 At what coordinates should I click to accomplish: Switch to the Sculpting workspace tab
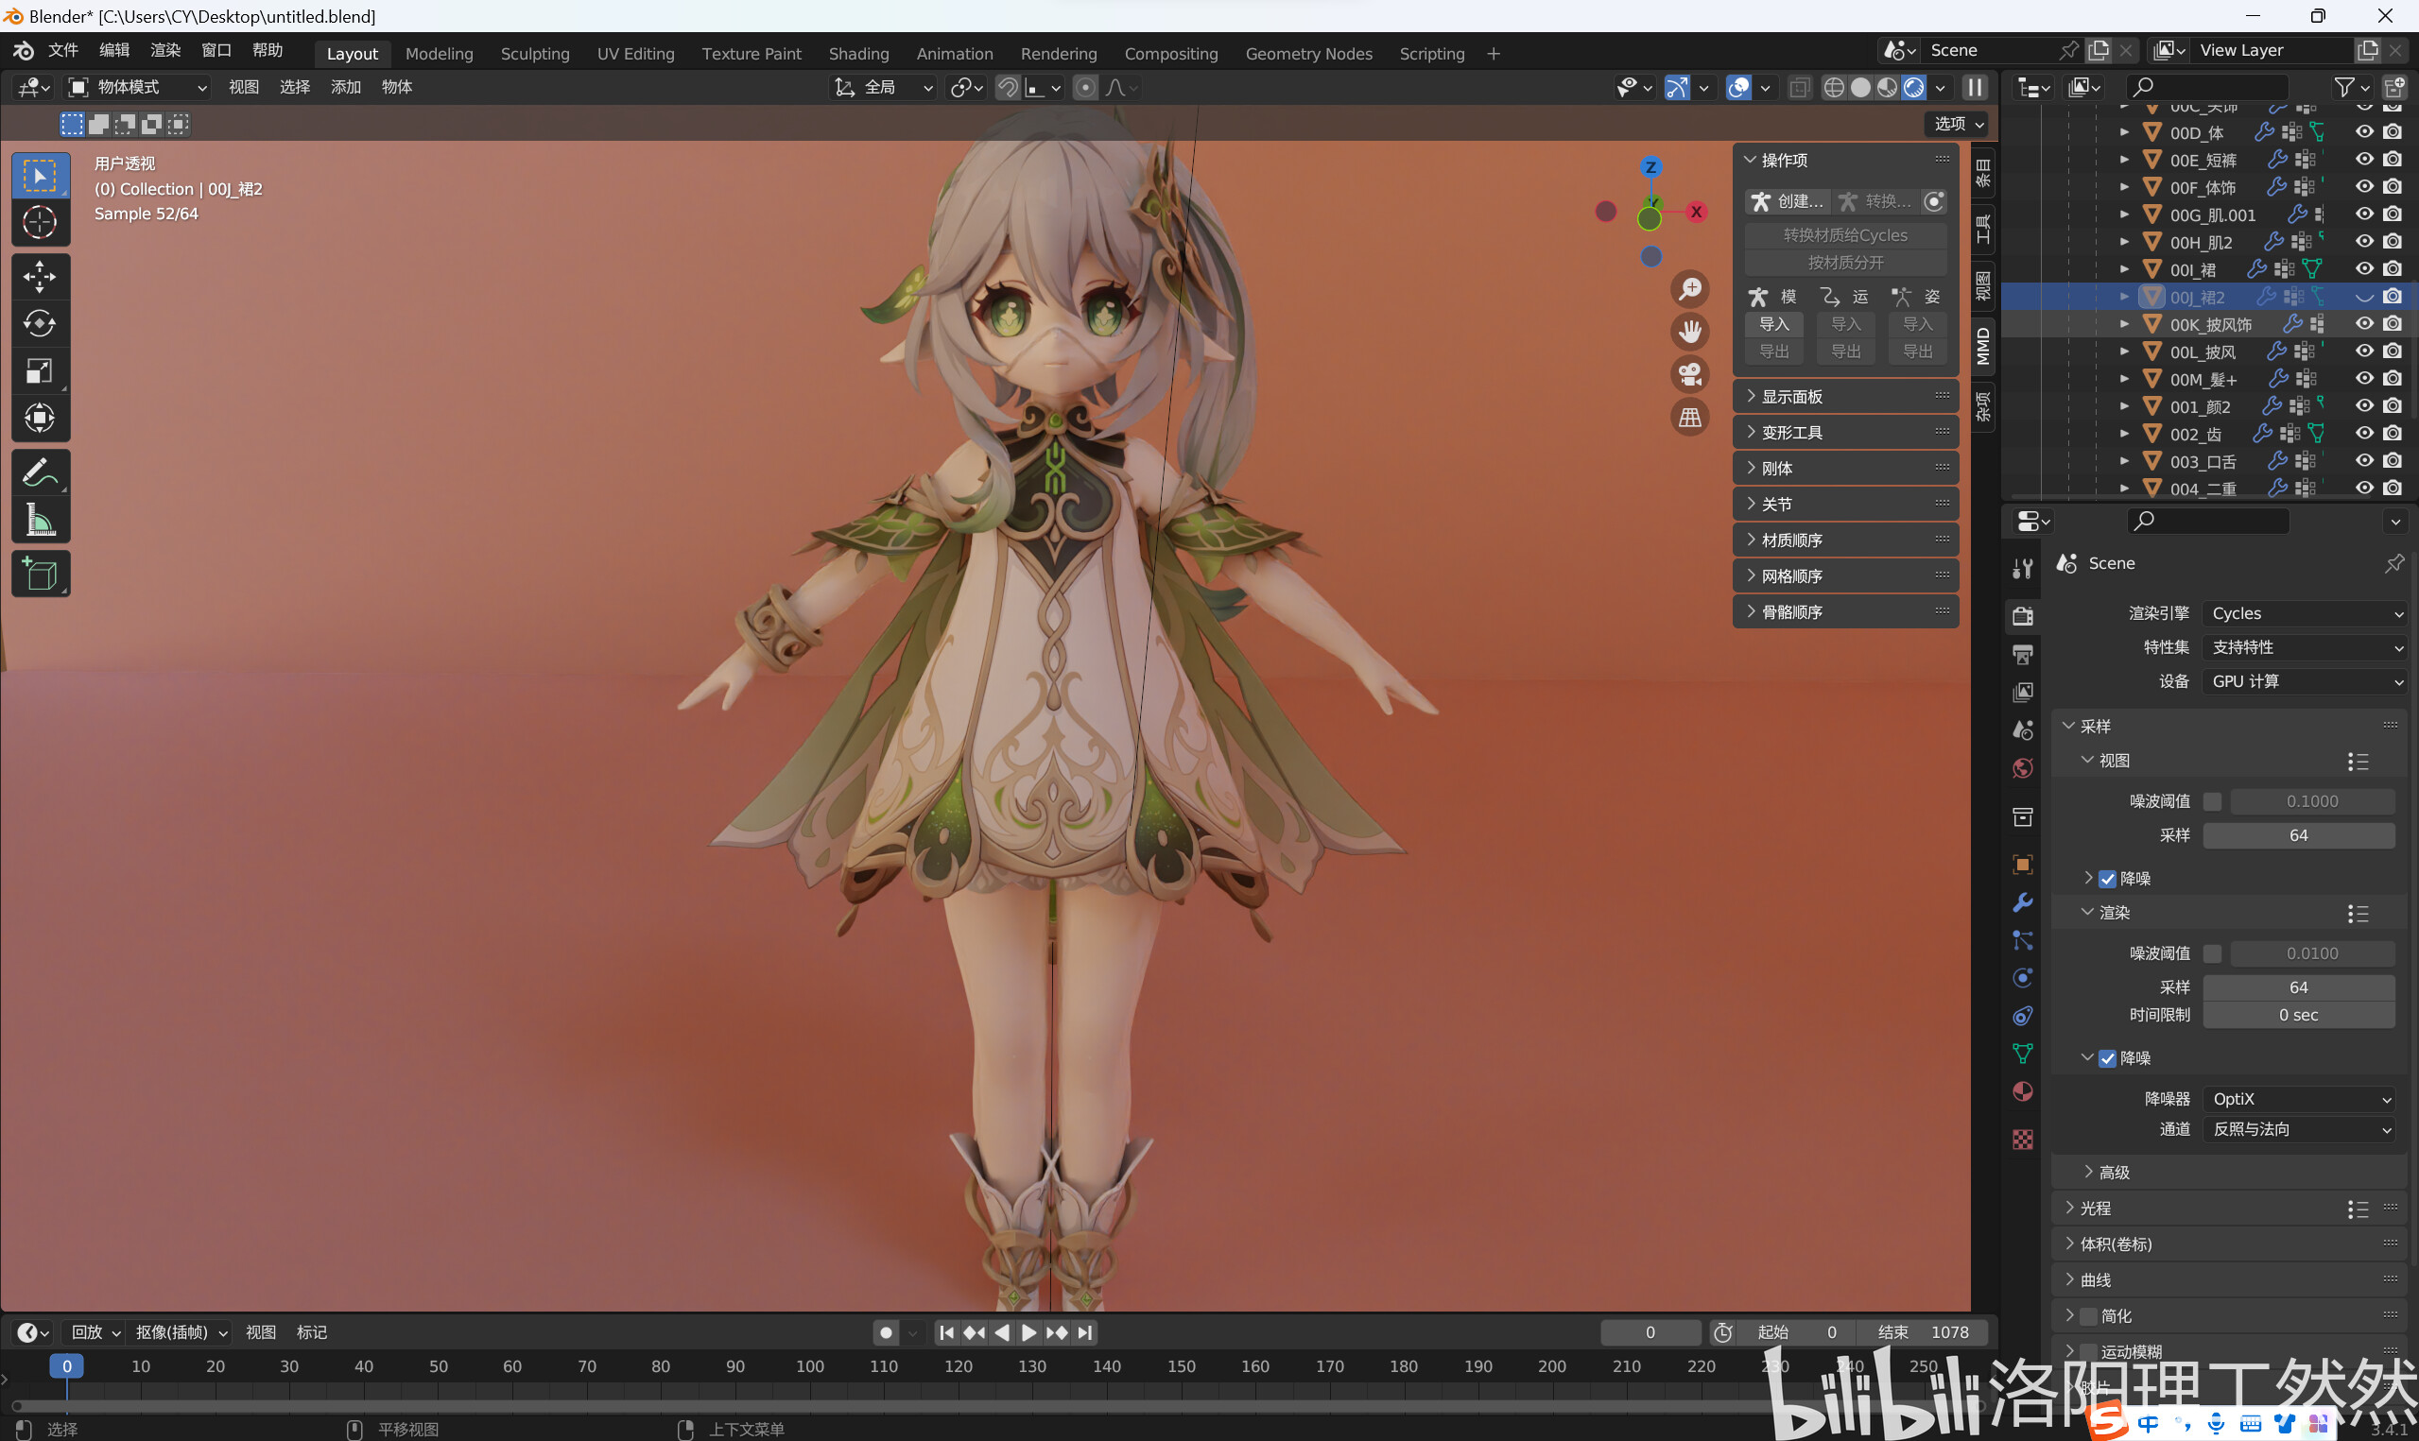[x=535, y=54]
